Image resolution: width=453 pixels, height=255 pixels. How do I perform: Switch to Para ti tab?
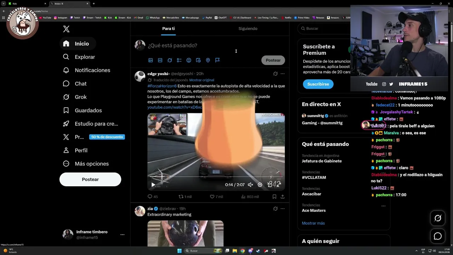coord(168,29)
